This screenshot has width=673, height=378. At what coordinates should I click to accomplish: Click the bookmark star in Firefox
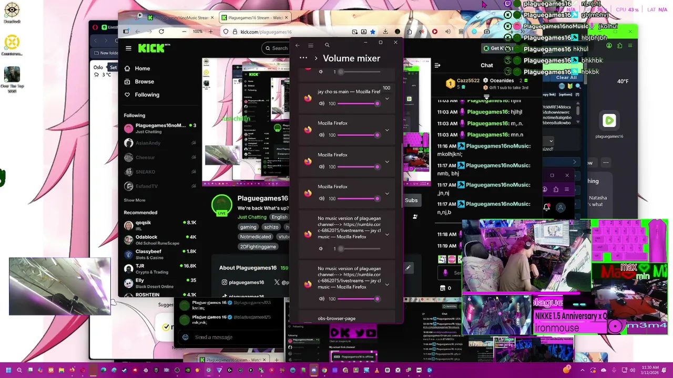pyautogui.click(x=373, y=31)
